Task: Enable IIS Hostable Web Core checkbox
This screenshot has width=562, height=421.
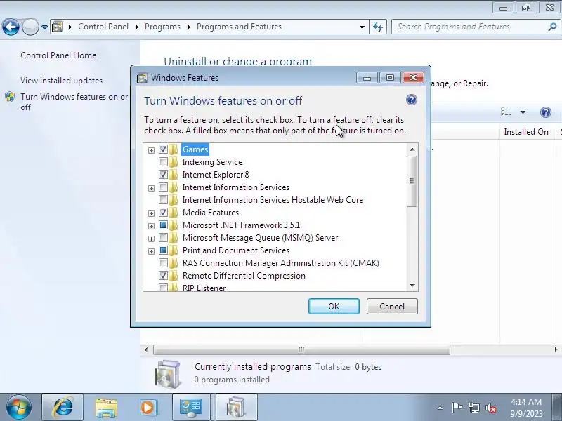Action: [163, 200]
